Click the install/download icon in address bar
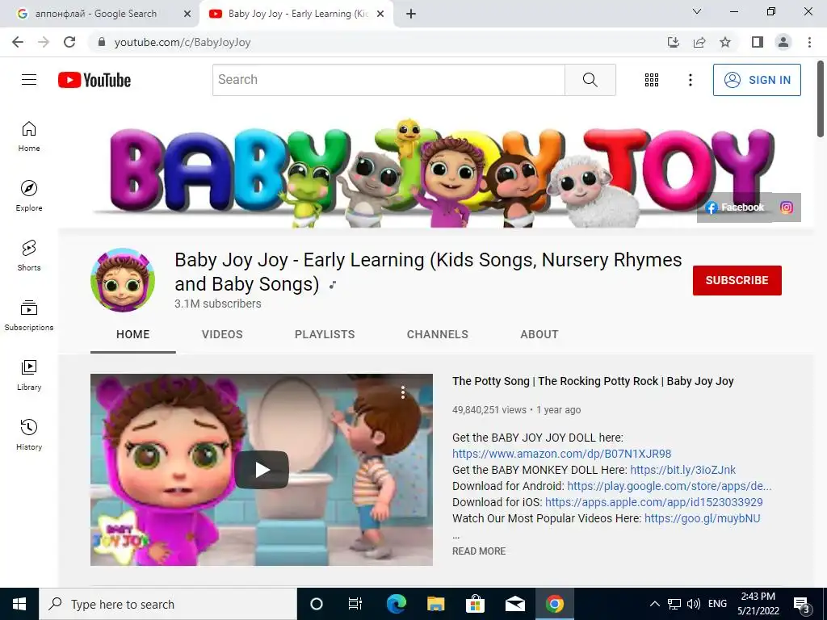This screenshot has width=827, height=620. [674, 42]
